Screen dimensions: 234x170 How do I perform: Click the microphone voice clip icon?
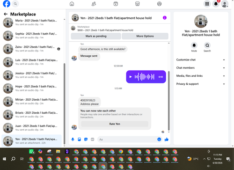pos(73,139)
